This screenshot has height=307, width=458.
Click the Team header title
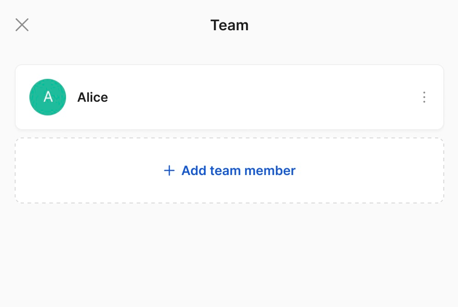(229, 25)
